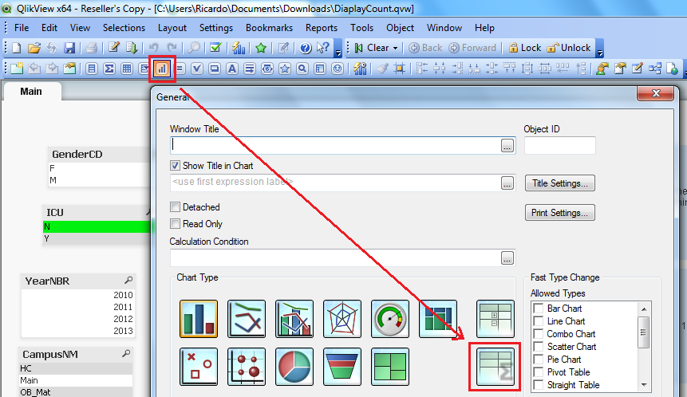Toggle the Show Title in Chart checkbox
Screen dimensions: 687x397
[175, 166]
